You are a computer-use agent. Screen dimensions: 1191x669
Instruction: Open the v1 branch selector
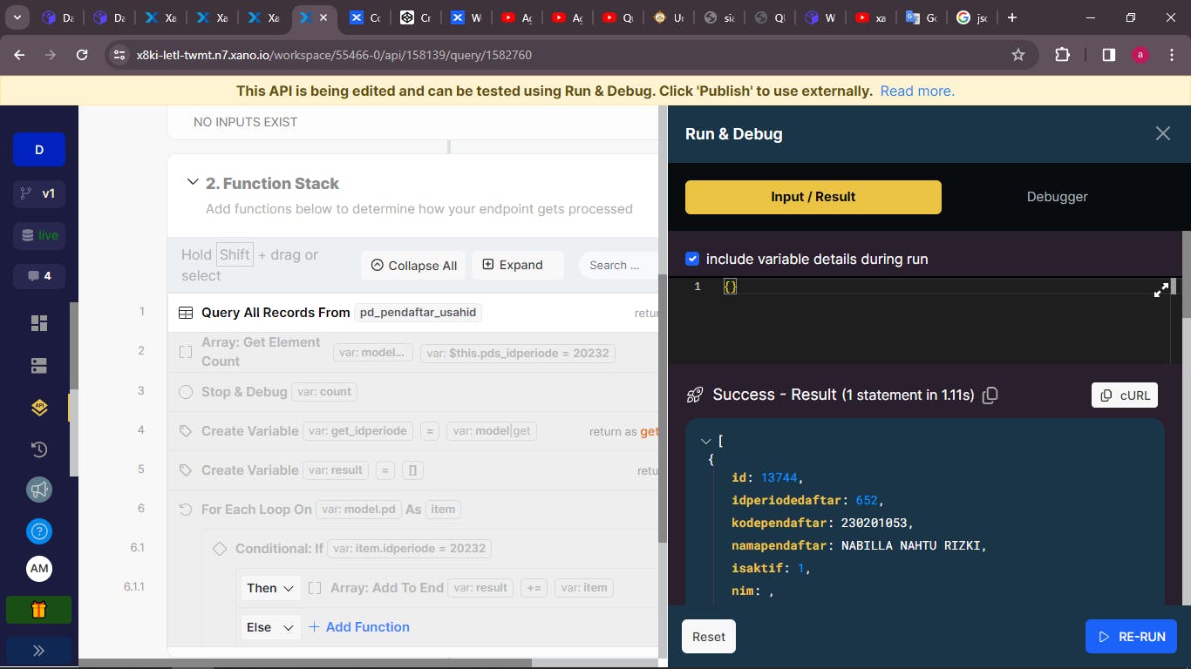click(39, 193)
